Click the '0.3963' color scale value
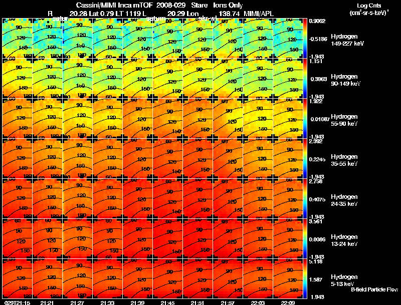Viewport: 401px width, 305px height. click(318, 79)
